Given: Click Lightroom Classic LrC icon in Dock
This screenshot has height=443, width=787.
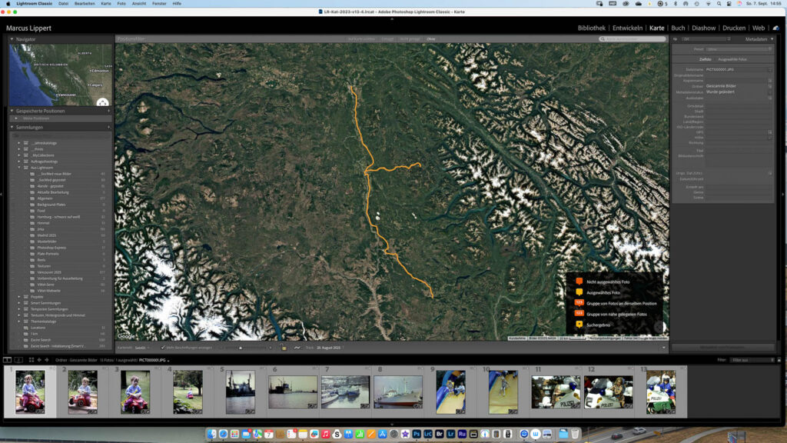Looking at the screenshot, I should [x=427, y=434].
